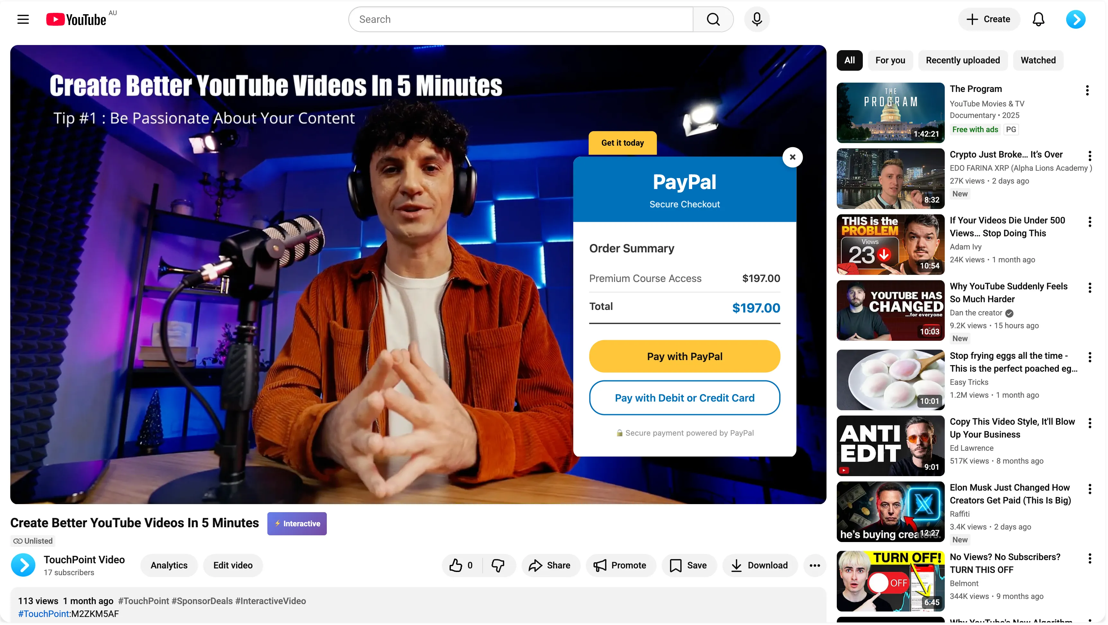The width and height of the screenshot is (1108, 625).
Task: Click the Download button
Action: pyautogui.click(x=760, y=565)
